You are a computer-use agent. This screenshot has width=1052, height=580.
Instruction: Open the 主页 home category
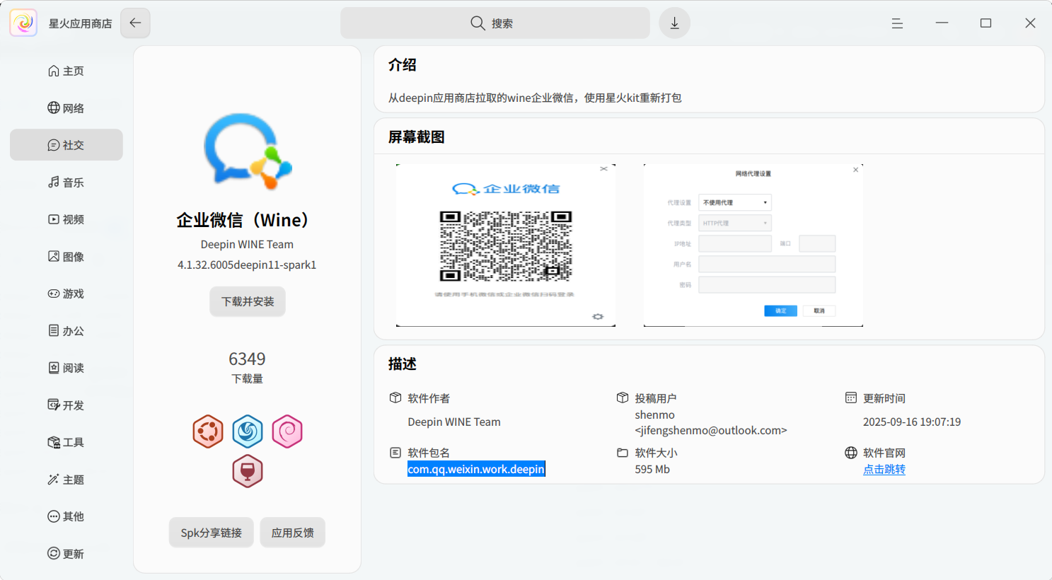[x=67, y=71]
